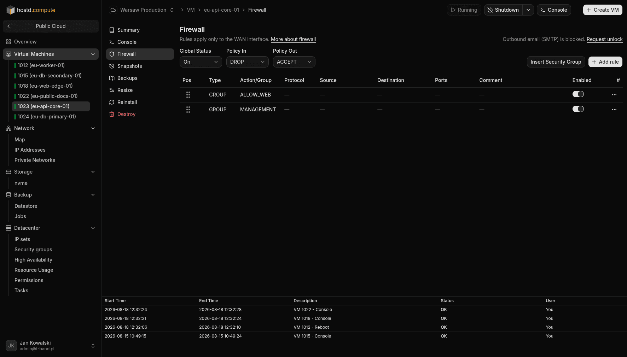Open the Backups menu item
Image resolution: width=627 pixels, height=357 pixels.
[140, 78]
